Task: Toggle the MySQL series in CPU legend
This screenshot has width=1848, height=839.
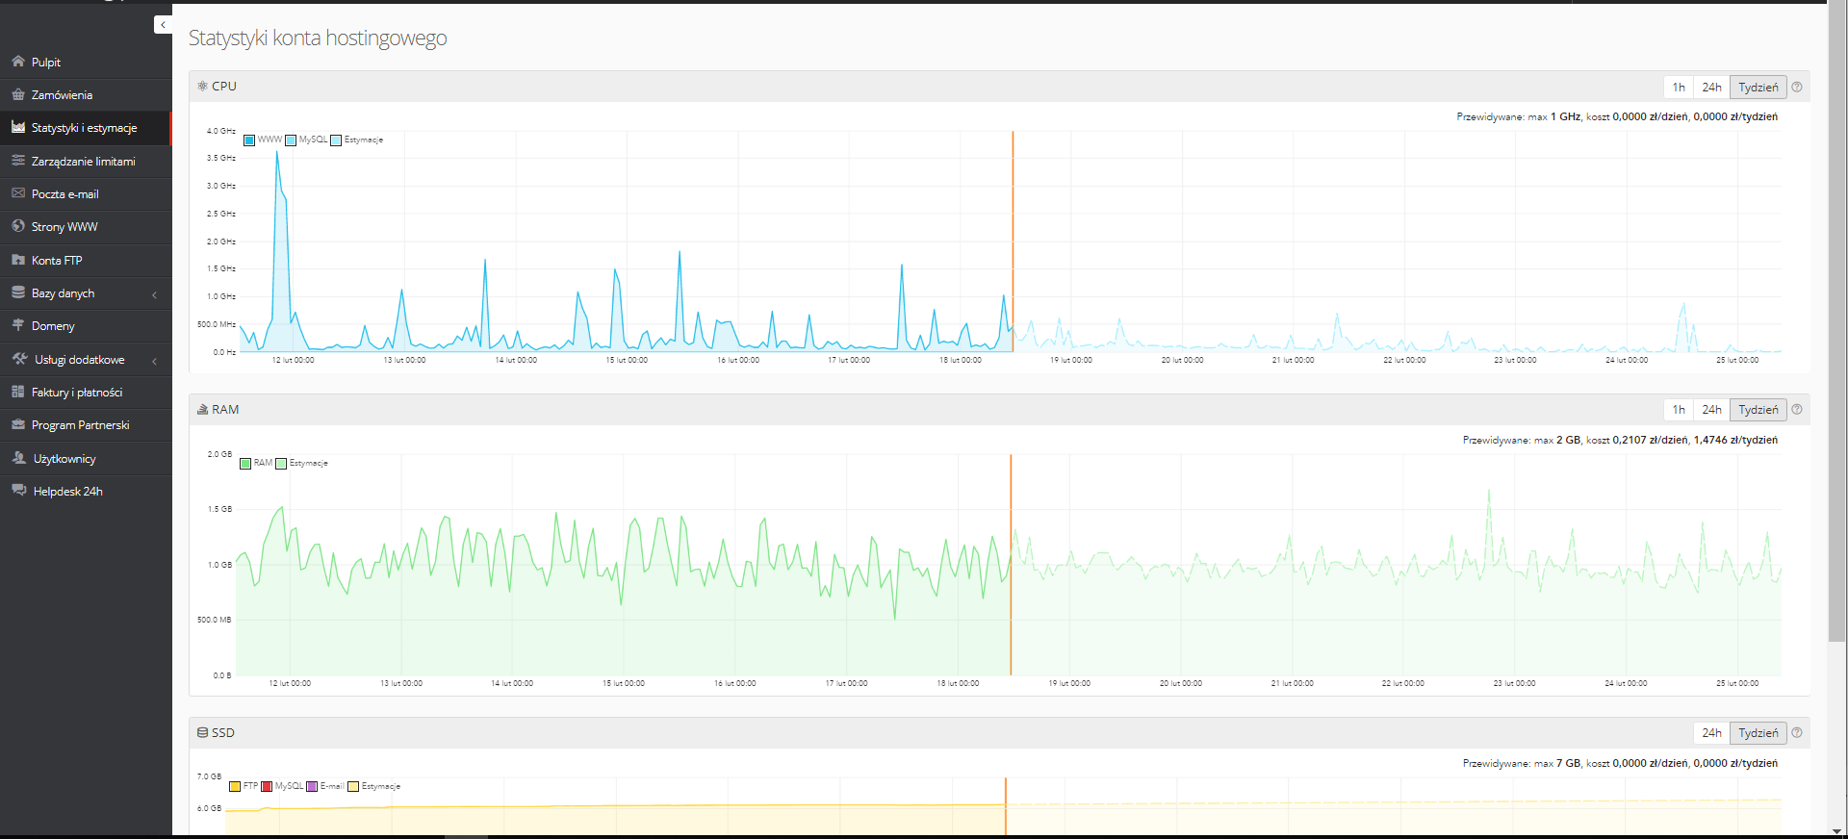Action: (x=306, y=140)
